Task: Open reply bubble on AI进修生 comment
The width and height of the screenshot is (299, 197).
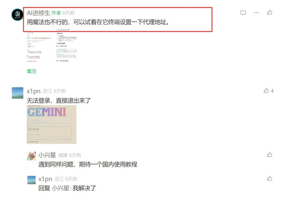Action: (x=243, y=13)
